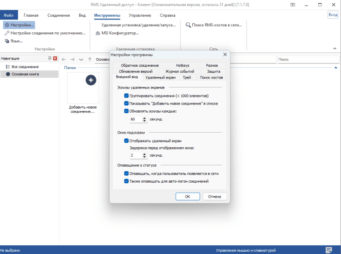Go back with the left arrow
The image size is (341, 254).
[x=64, y=60]
